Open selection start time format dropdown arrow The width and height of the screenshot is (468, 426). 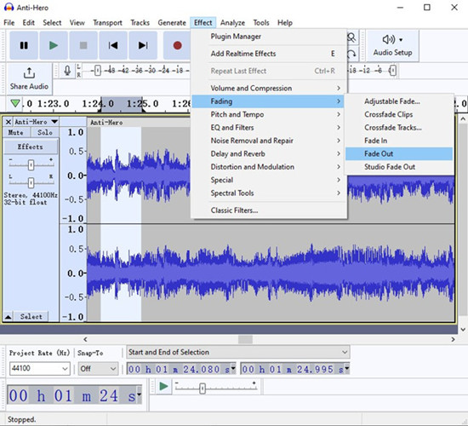click(233, 368)
